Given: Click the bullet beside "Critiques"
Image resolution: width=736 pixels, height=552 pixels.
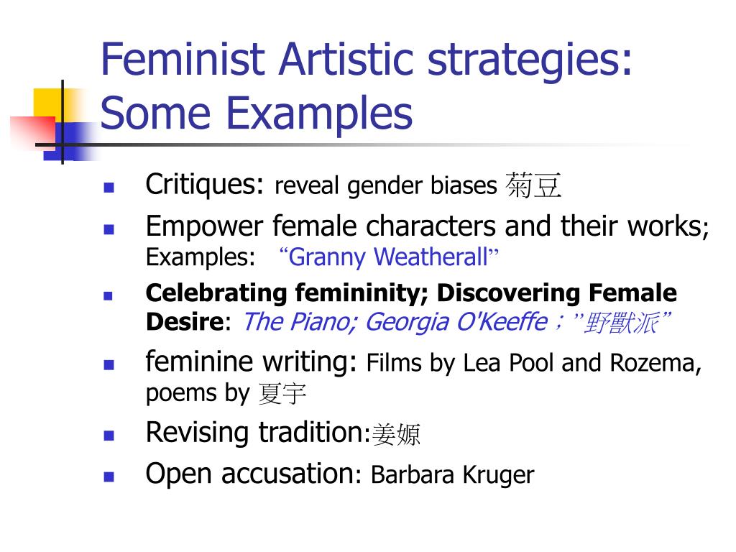Looking at the screenshot, I should coord(109,188).
